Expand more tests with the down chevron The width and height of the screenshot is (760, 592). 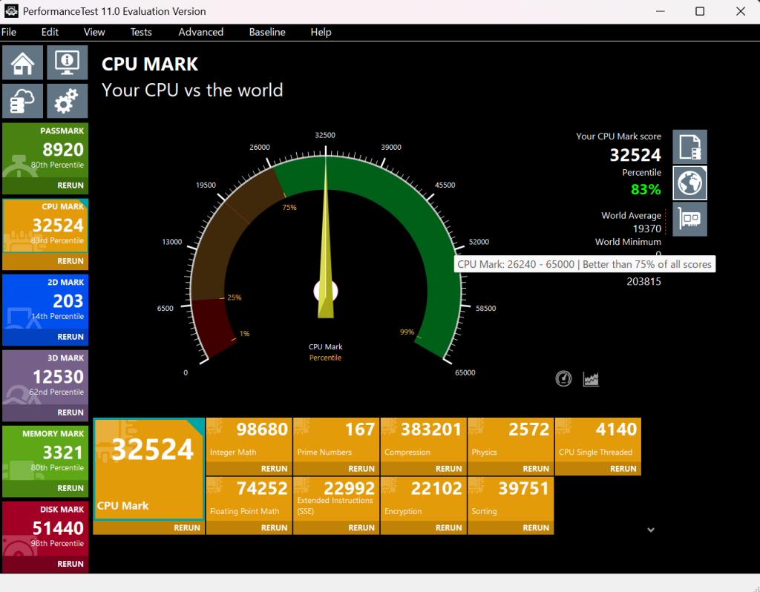(651, 530)
